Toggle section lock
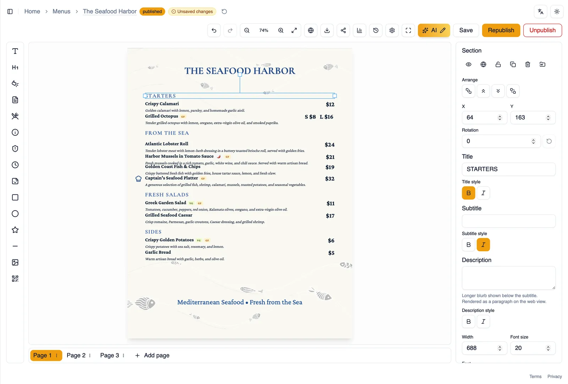 498,64
